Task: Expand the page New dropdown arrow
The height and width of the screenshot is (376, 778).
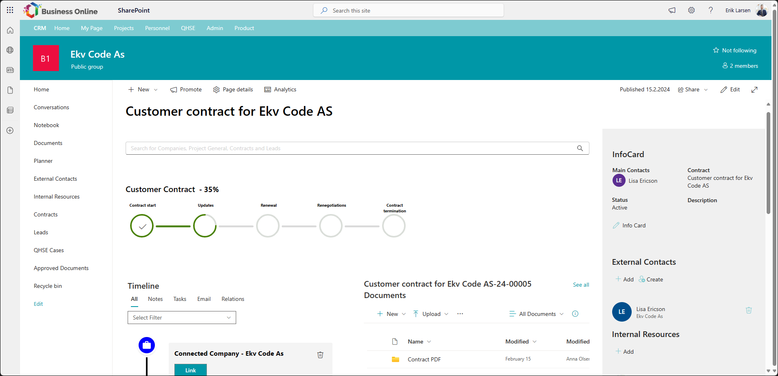Action: (x=156, y=90)
